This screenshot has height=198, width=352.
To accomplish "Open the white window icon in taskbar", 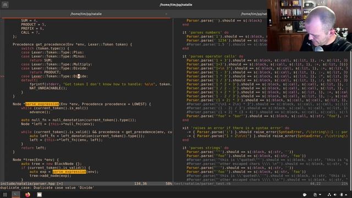I will (39, 195).
